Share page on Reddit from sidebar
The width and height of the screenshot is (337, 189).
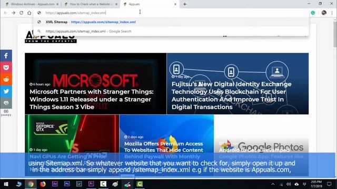[x=6, y=79]
